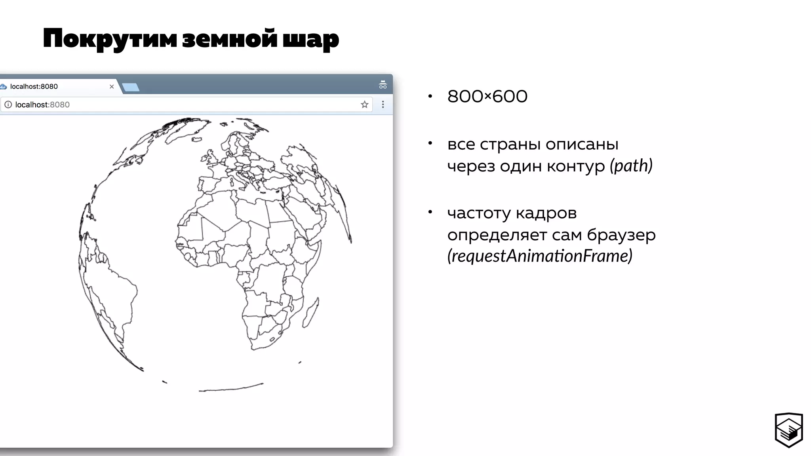Viewport: 811px width, 456px height.
Task: Click the 'все страны описаны' bullet text
Action: pyautogui.click(x=533, y=144)
